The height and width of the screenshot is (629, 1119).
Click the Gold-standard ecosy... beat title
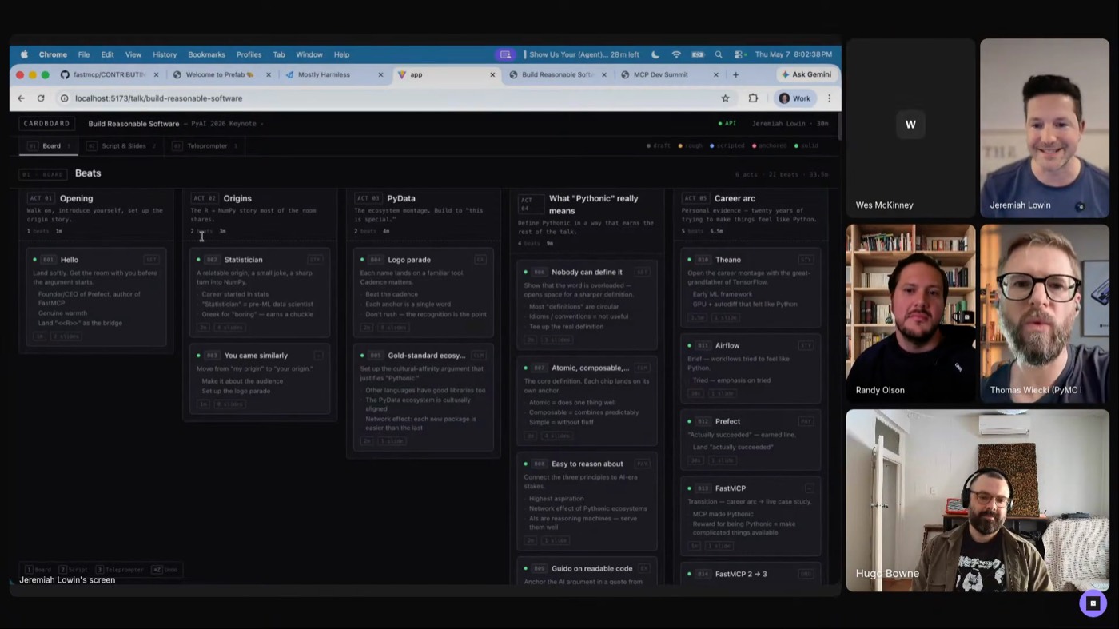point(426,356)
